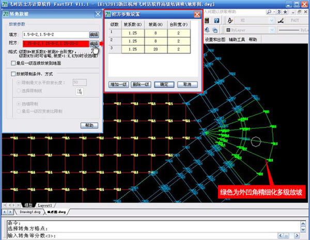
Task: Toggle 放坡限制条件、方式 checkbox
Action: pyautogui.click(x=13, y=74)
